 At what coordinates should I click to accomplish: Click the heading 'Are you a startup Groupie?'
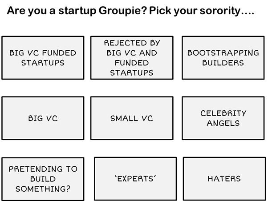point(77,11)
